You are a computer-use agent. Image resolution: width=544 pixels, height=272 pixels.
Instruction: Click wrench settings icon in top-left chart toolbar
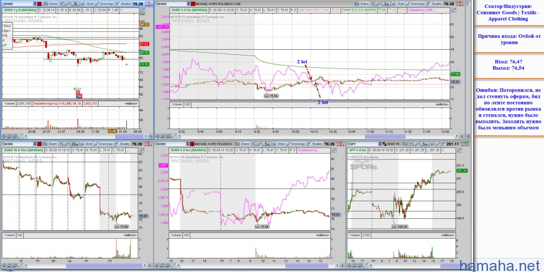pyautogui.click(x=67, y=4)
